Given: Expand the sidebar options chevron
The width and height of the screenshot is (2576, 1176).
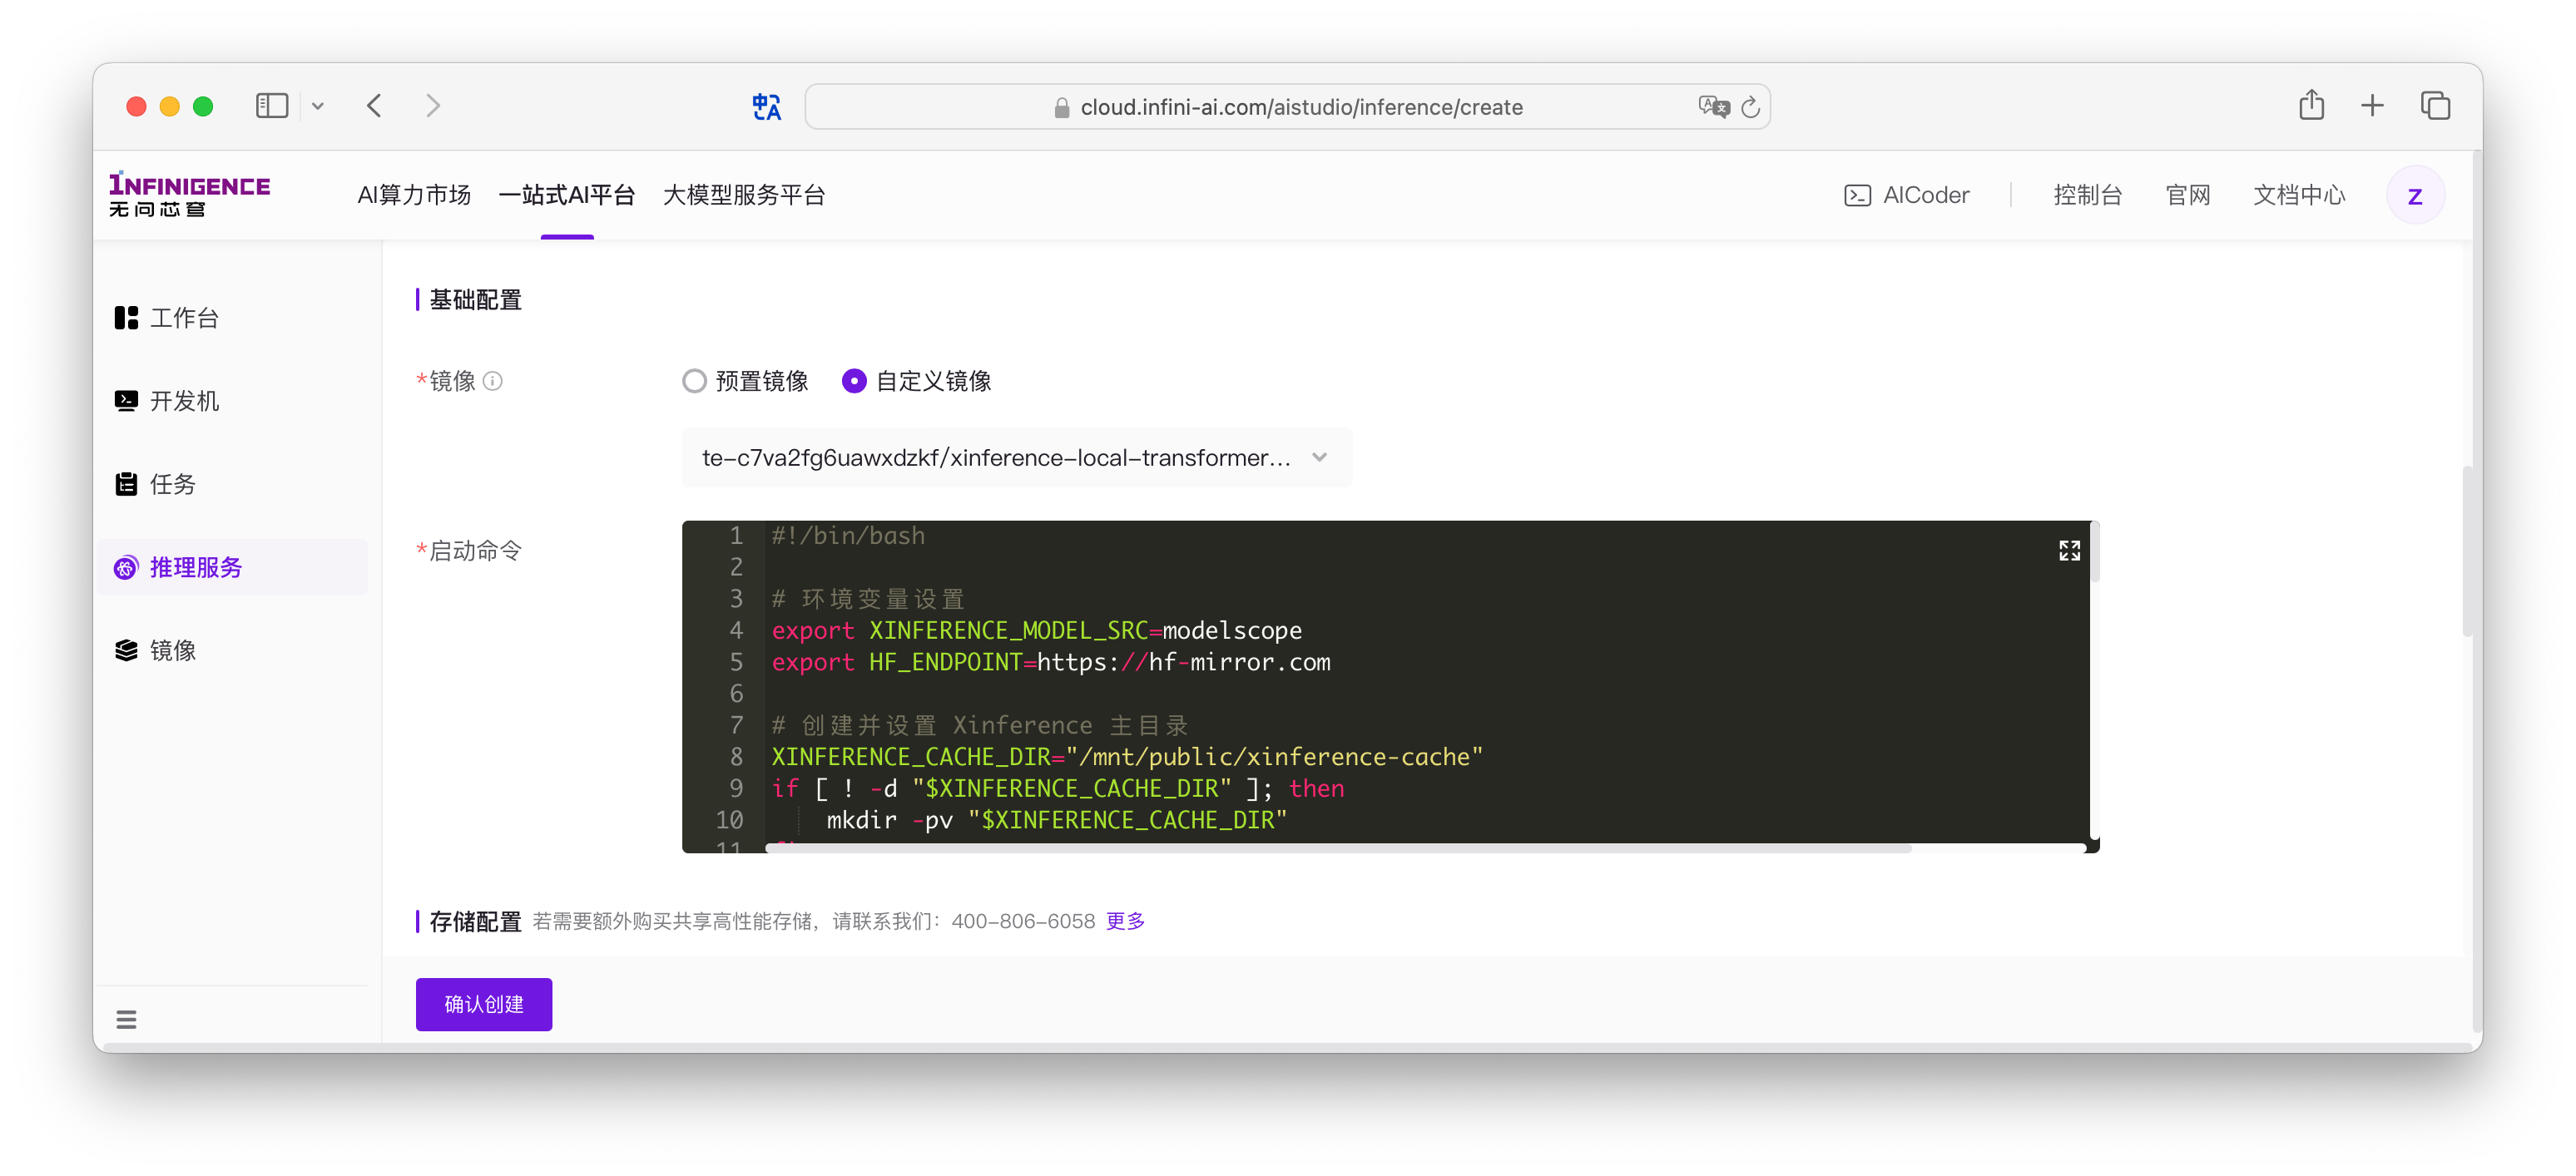Looking at the screenshot, I should tap(318, 106).
